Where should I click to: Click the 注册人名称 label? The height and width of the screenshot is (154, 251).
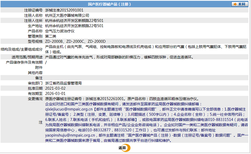point(33,16)
